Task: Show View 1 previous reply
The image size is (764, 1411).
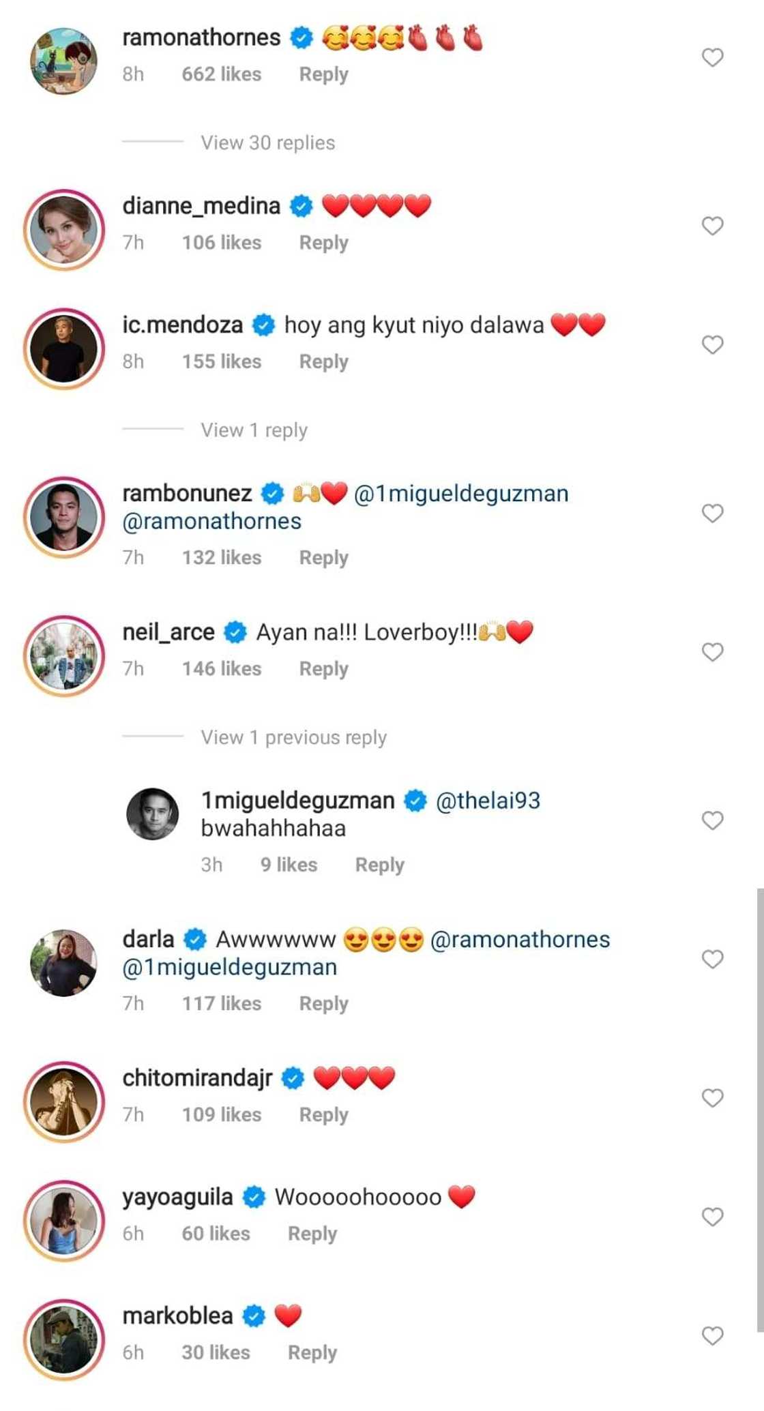Action: coord(293,737)
